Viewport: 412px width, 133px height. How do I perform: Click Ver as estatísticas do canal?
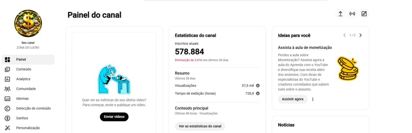click(200, 126)
